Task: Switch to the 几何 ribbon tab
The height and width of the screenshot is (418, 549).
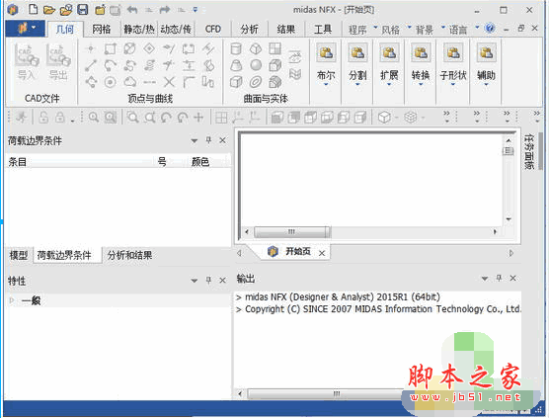Action: tap(65, 29)
